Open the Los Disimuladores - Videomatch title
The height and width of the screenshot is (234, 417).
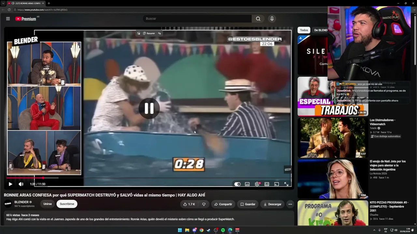click(382, 122)
